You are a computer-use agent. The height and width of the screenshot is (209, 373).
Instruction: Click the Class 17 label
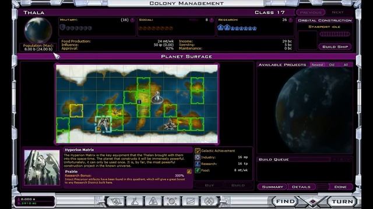click(x=269, y=12)
